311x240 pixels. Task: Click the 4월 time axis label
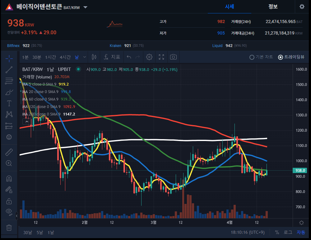click(x=230, y=222)
